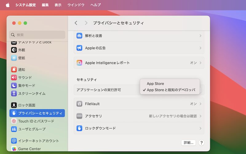Image resolution: width=246 pixels, height=154 pixels.
Task: Open 通知 bell icon in sidebar
Action: pyautogui.click(x=14, y=70)
